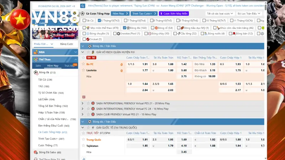Click the NBA basketball icon
This screenshot has height=160, width=285.
[36, 52]
